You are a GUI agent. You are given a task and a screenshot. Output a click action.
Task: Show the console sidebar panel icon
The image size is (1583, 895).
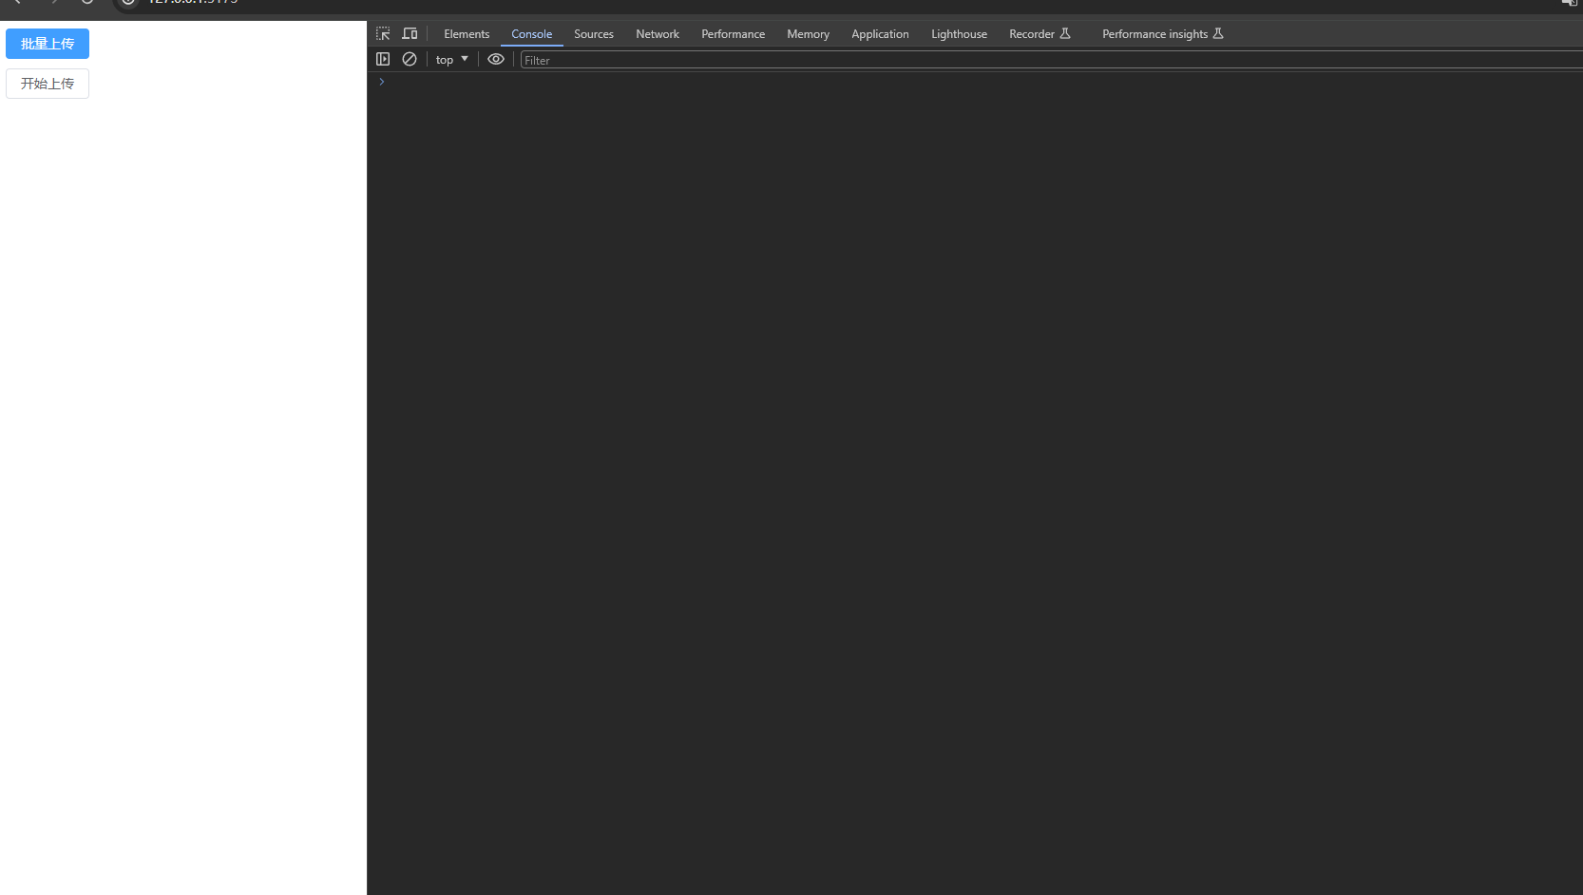pos(383,59)
